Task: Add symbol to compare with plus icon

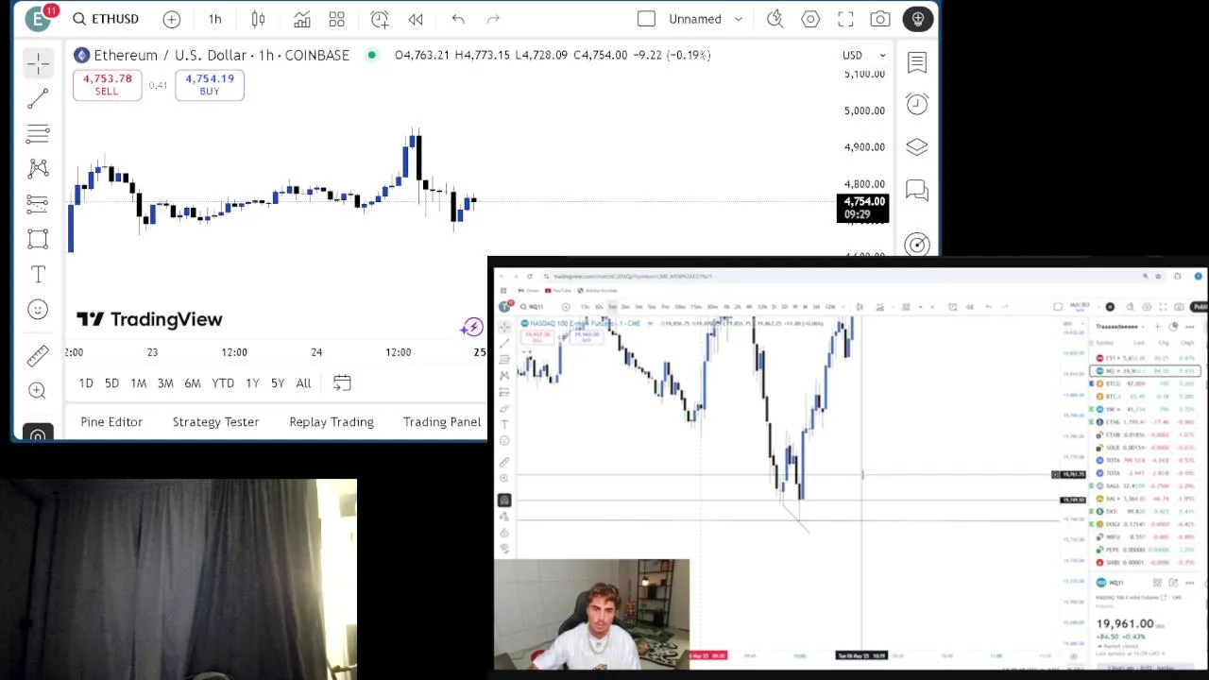Action: [x=172, y=19]
